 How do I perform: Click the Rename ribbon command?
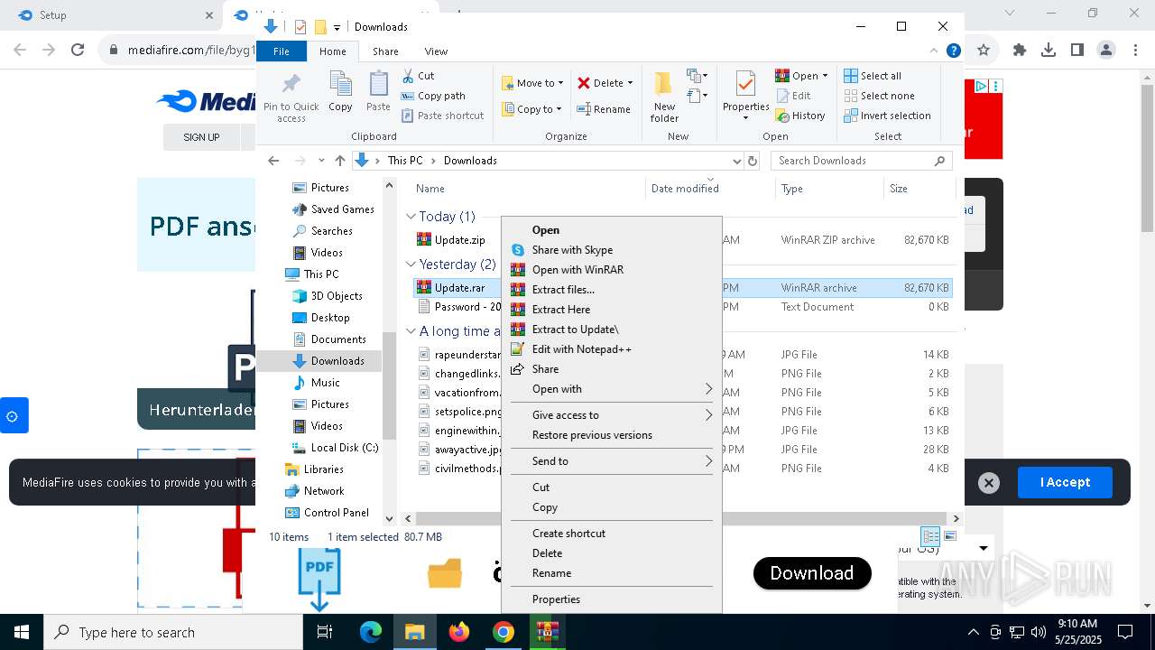[x=604, y=109]
